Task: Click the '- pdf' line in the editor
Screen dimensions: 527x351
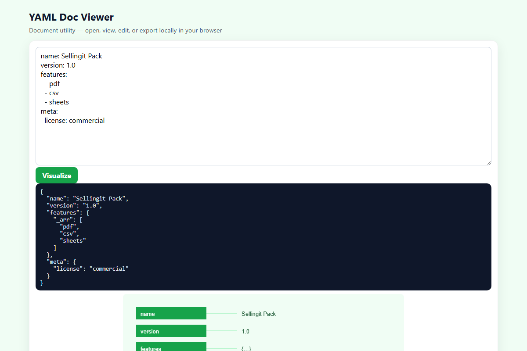Action: [x=52, y=84]
